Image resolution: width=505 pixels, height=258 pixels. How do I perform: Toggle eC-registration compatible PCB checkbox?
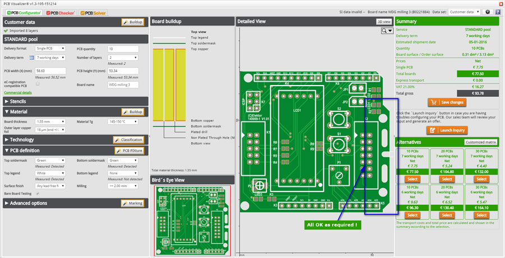tap(38, 83)
